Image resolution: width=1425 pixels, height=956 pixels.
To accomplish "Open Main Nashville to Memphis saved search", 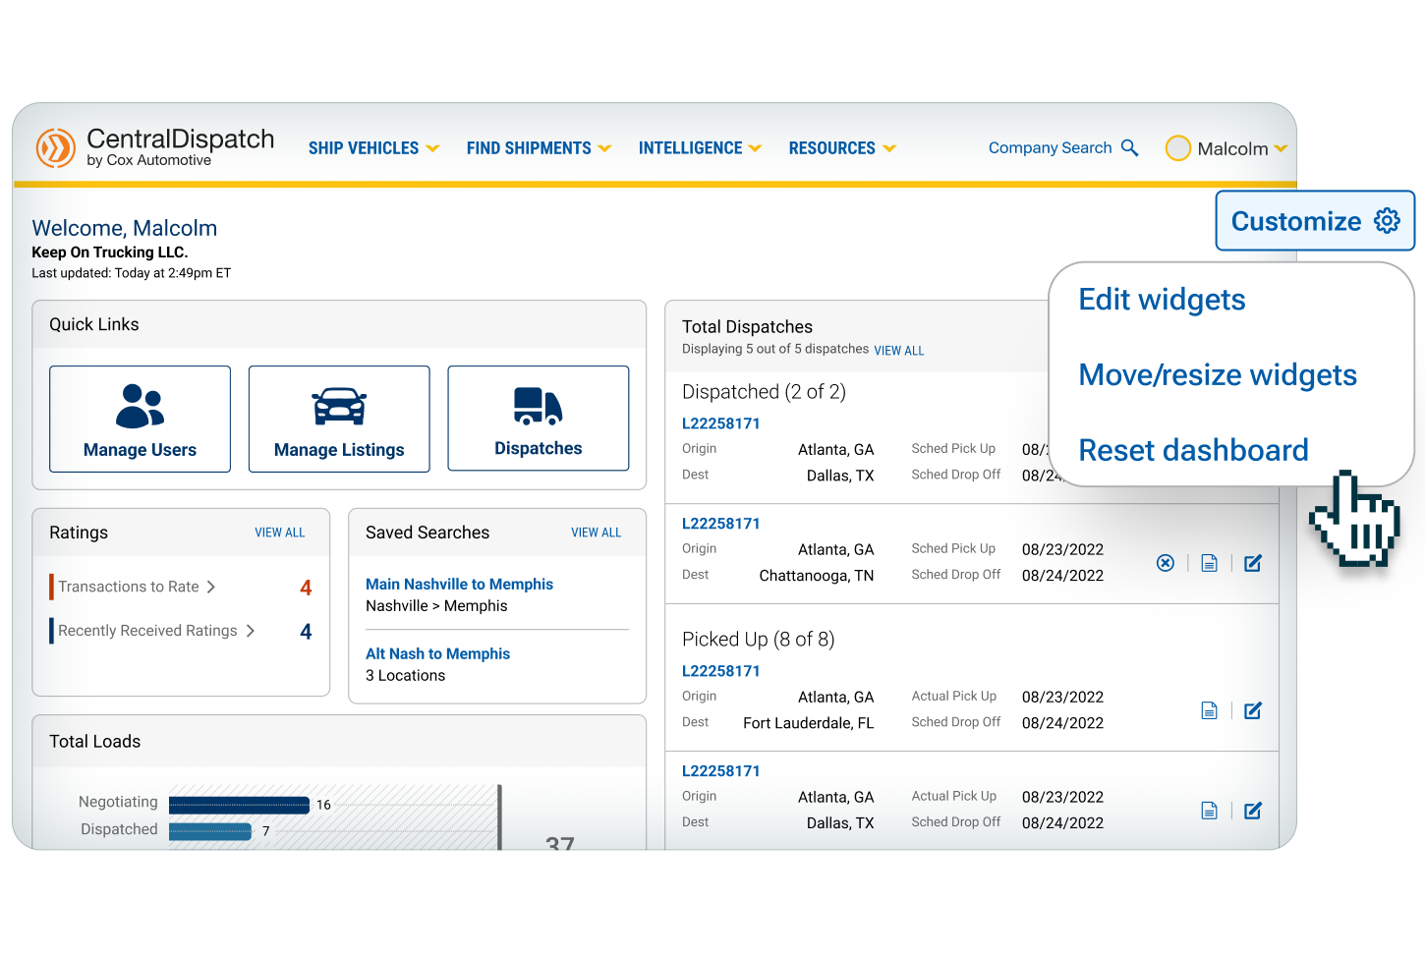I will click(459, 584).
